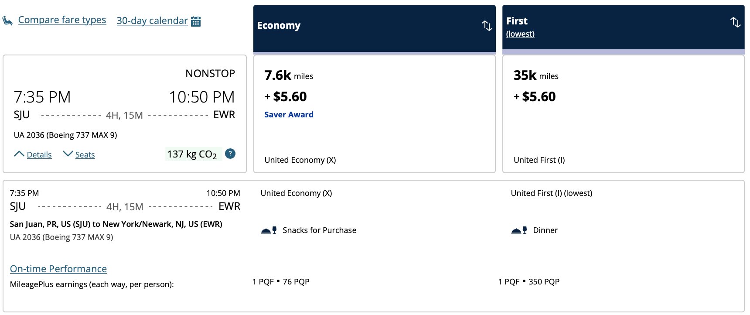750x315 pixels.
Task: Click the seat icon beside Compare fare types
Action: [7, 21]
